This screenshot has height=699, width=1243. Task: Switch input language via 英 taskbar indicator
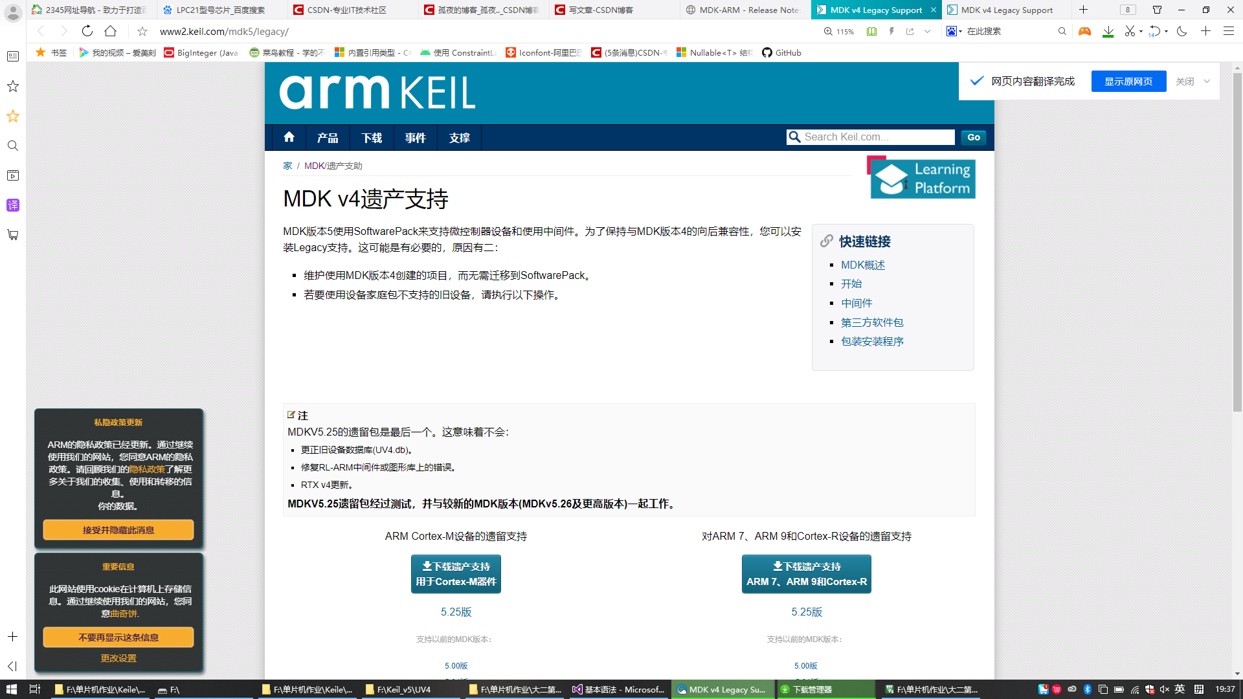click(x=1180, y=689)
